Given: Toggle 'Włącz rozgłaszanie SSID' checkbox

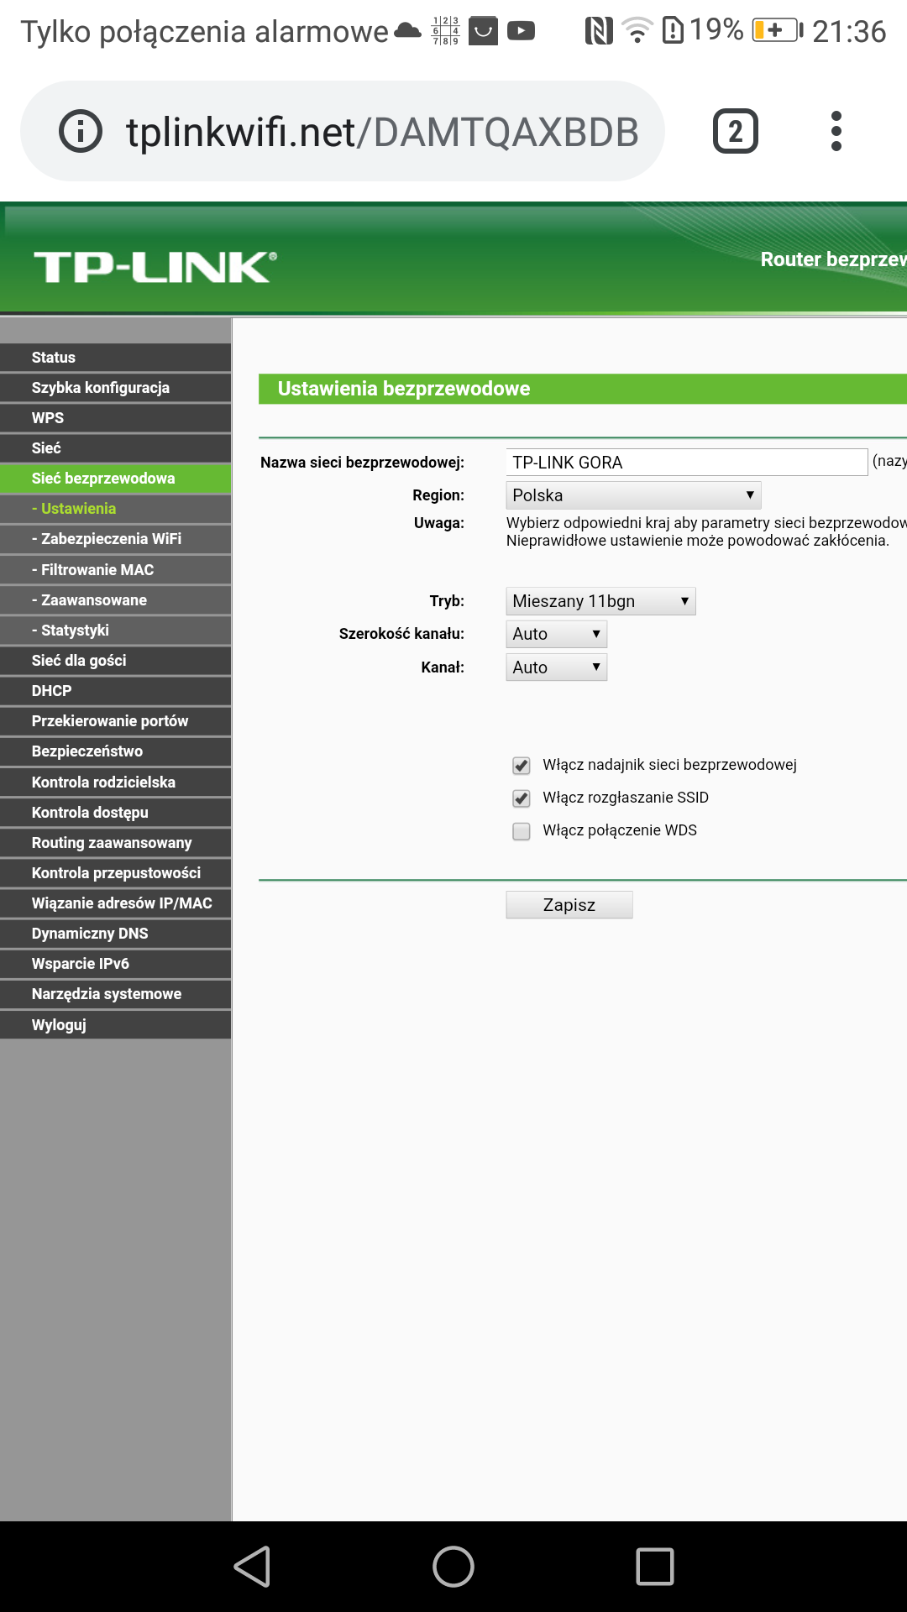Looking at the screenshot, I should (x=522, y=798).
